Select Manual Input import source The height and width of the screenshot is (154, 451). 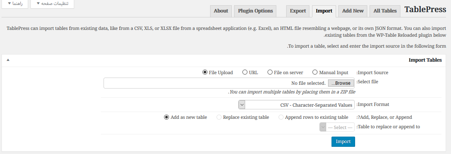coord(315,73)
